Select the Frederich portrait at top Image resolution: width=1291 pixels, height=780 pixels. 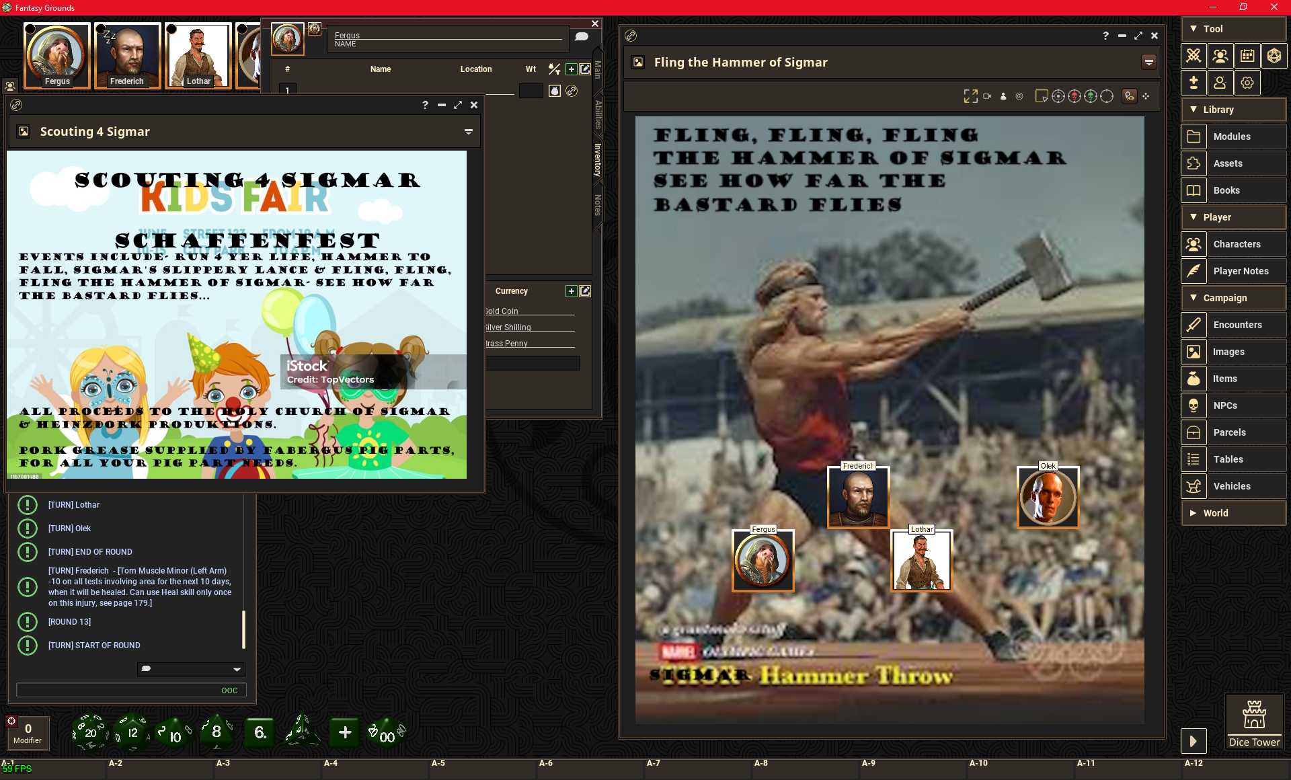click(127, 55)
